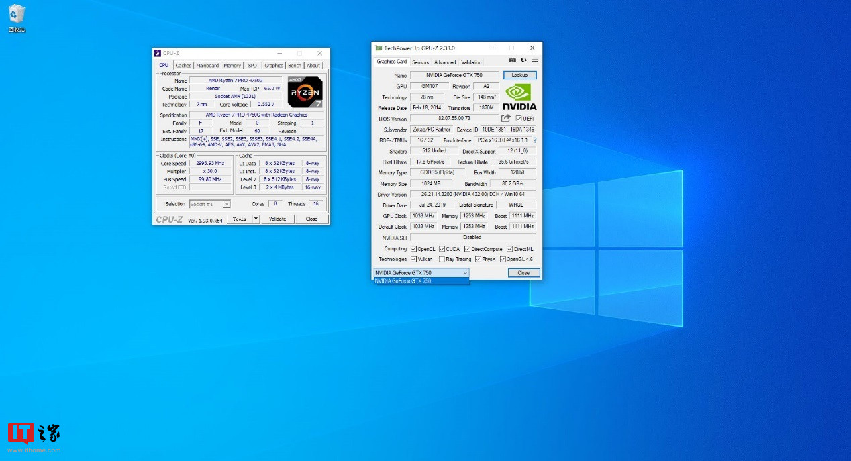
Task: Click the CPU-Z title bar app icon
Action: tap(158, 53)
